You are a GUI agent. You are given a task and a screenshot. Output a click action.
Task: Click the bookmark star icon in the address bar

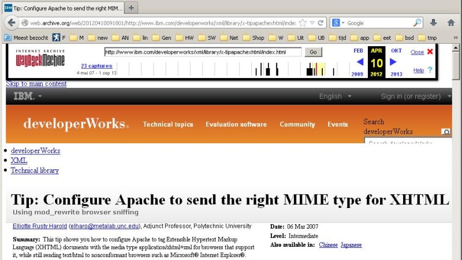(x=303, y=23)
